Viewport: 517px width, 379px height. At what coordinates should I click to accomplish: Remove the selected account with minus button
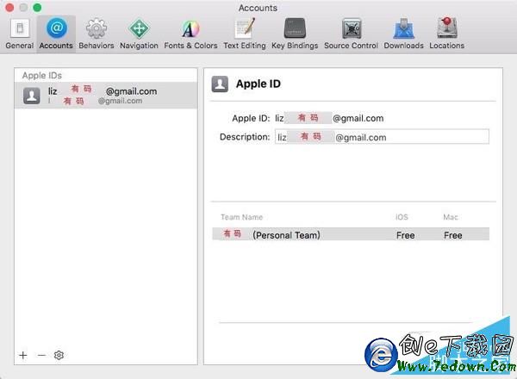(41, 355)
